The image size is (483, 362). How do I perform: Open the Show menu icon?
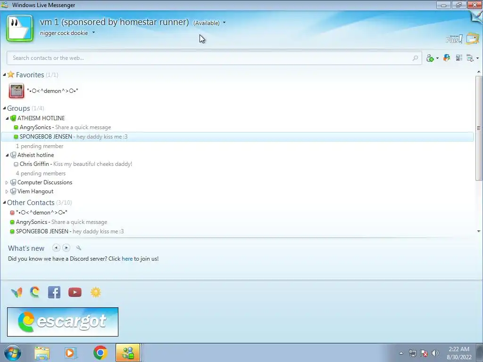click(x=470, y=58)
